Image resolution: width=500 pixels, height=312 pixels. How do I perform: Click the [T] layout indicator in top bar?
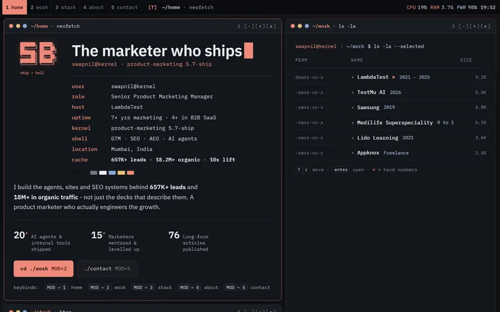click(153, 7)
